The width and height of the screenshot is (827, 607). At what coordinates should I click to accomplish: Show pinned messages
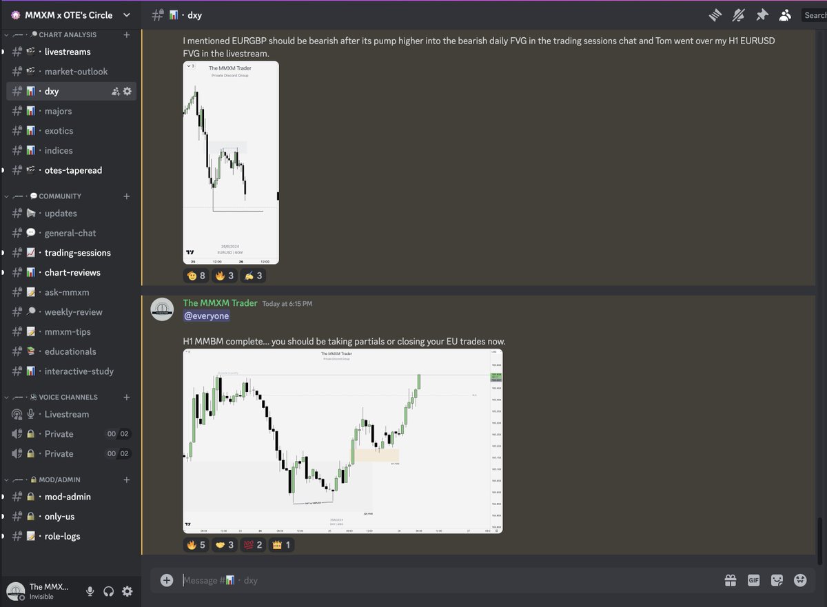[762, 14]
